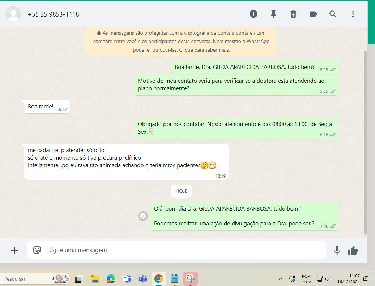Open the clock showing 11:07 16/12/2024
Viewport: 375px width, 286px height.
(349, 279)
